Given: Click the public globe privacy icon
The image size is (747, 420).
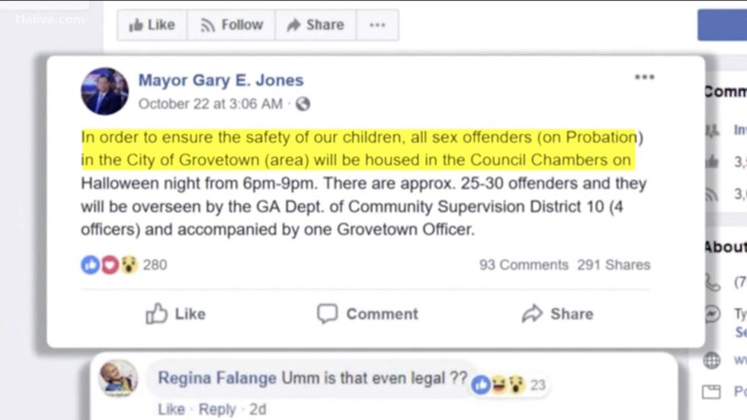Looking at the screenshot, I should point(303,104).
